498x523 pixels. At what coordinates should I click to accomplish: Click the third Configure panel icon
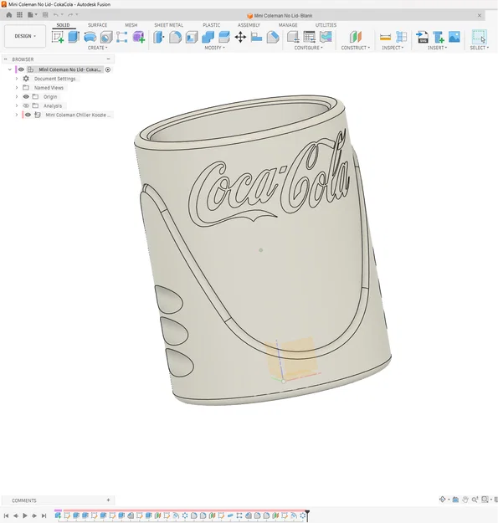(326, 37)
